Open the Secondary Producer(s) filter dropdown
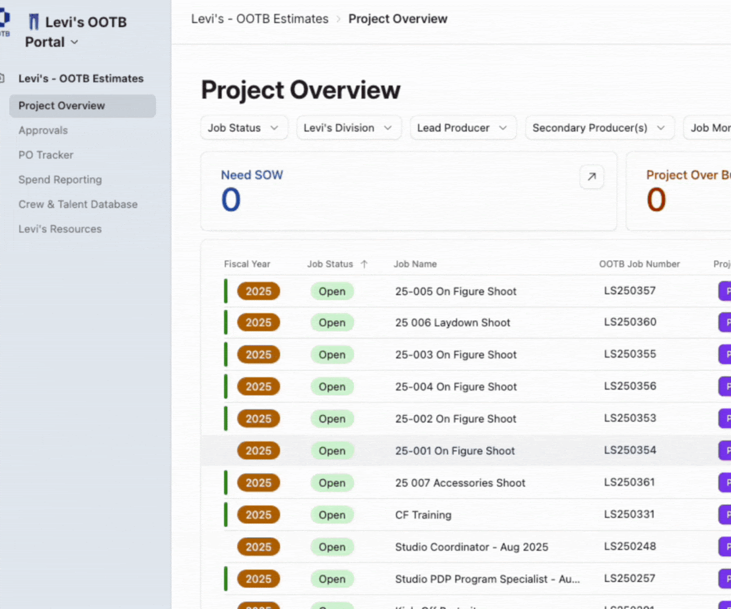This screenshot has height=609, width=731. (600, 128)
